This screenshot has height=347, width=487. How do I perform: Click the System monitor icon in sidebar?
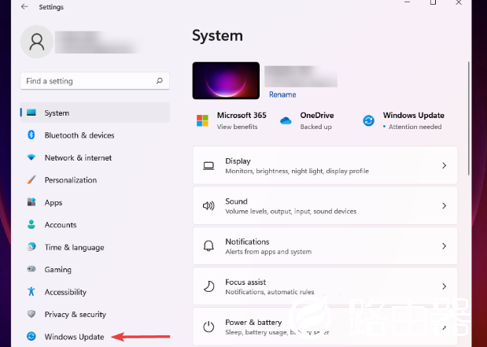pyautogui.click(x=31, y=113)
